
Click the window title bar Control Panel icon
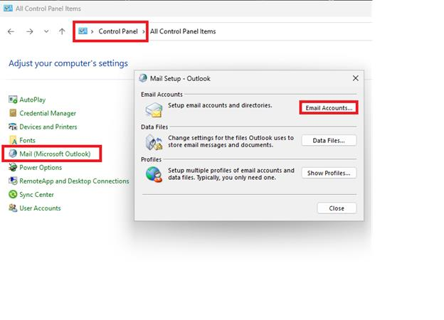8,9
